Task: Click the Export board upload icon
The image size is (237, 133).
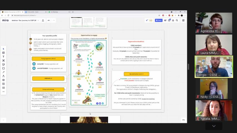Action: pos(43,20)
